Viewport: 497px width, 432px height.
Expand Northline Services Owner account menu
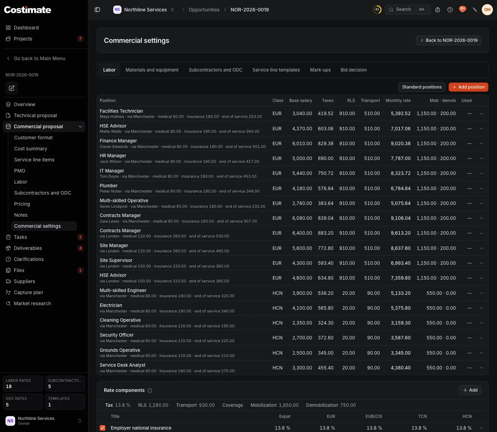[44, 421]
